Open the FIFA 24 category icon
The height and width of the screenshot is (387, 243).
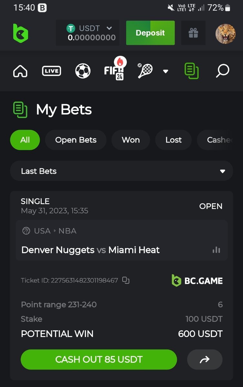[114, 70]
